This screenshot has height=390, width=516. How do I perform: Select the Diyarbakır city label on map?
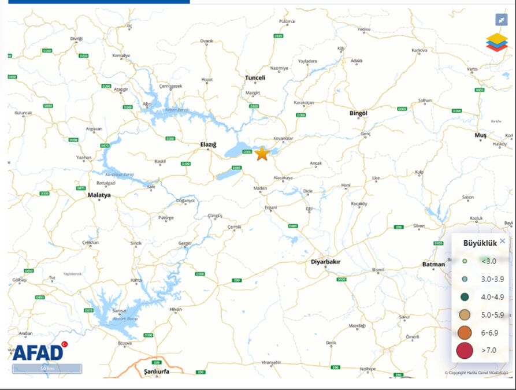point(326,262)
